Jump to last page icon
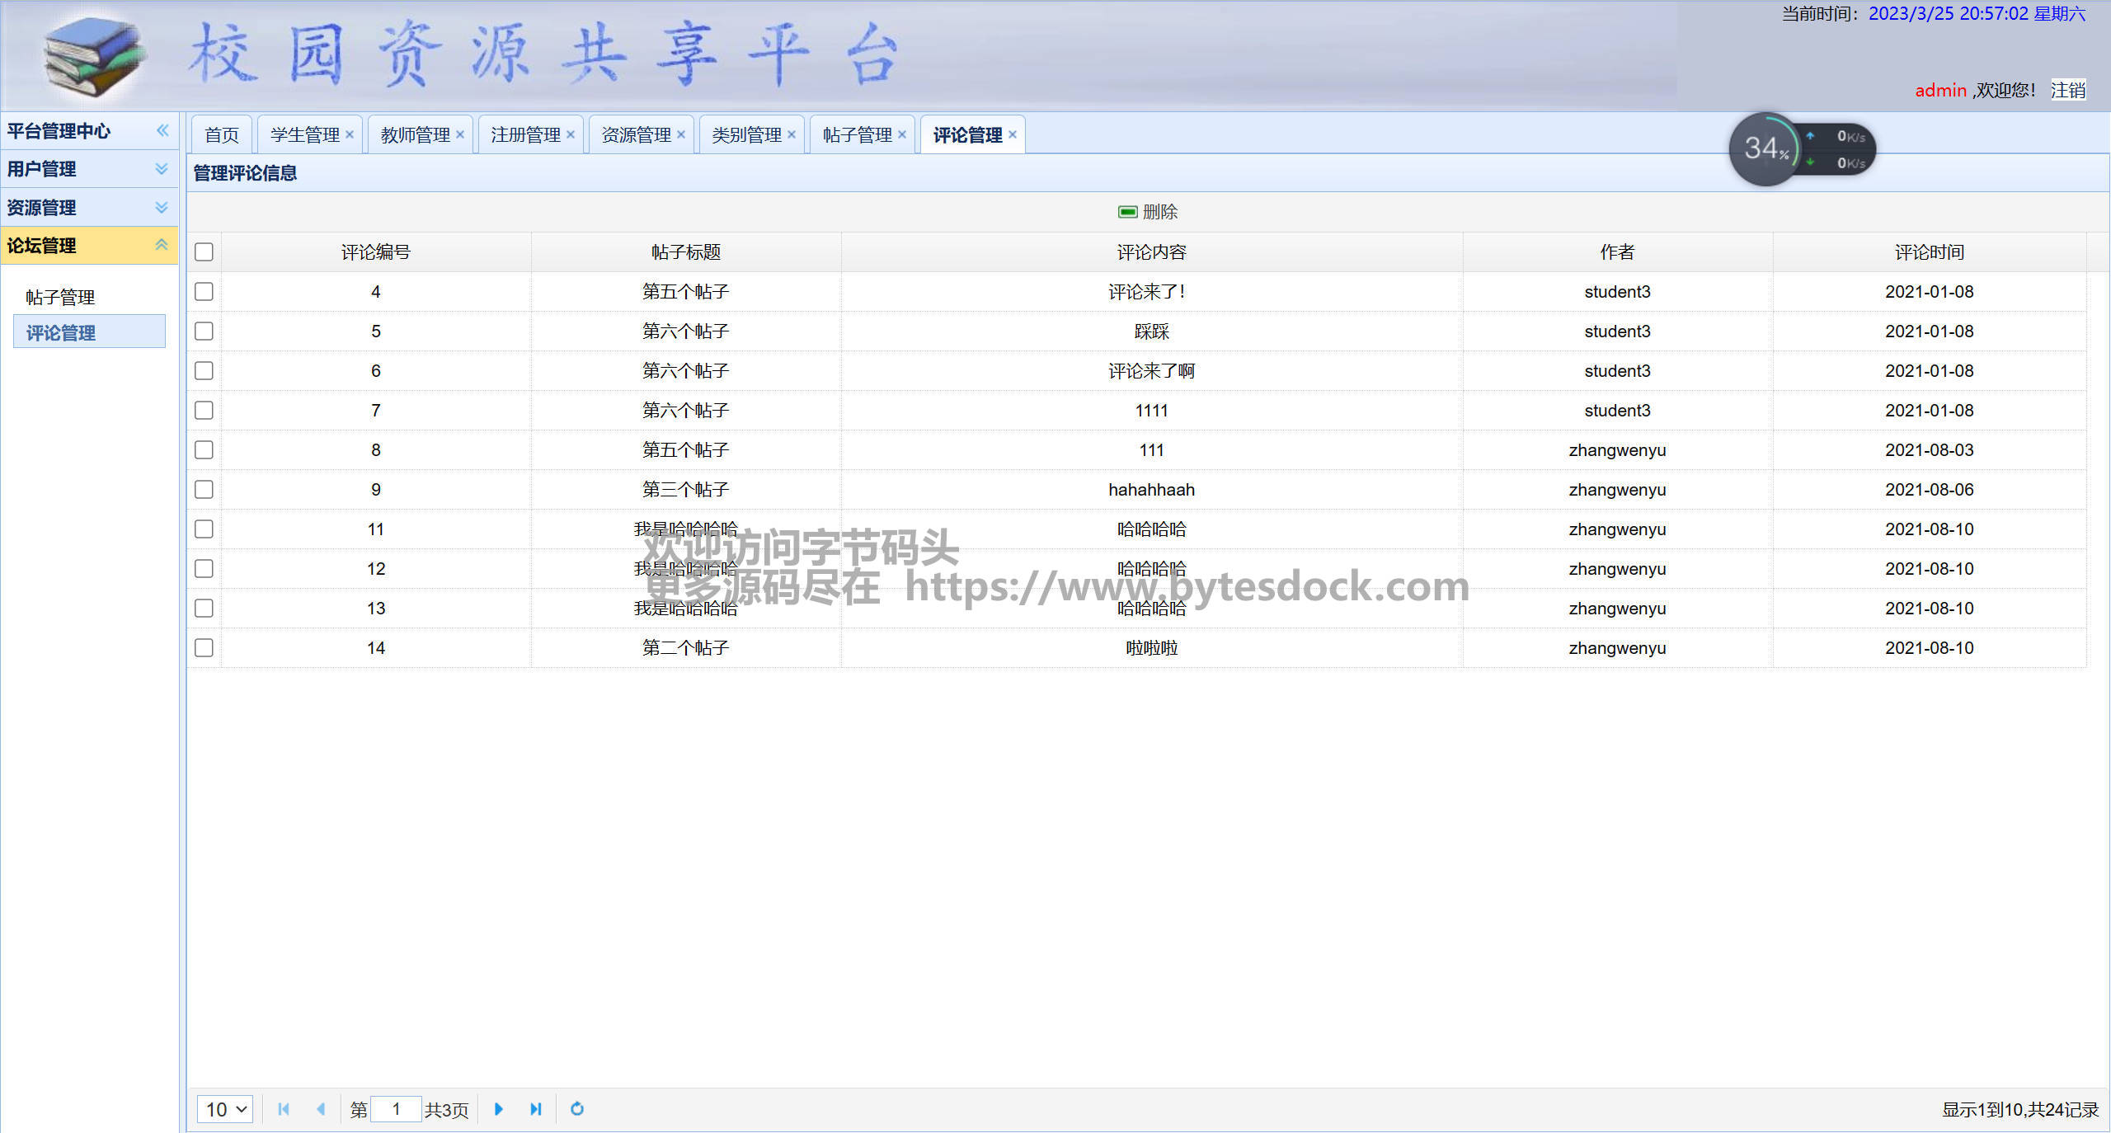 tap(535, 1109)
